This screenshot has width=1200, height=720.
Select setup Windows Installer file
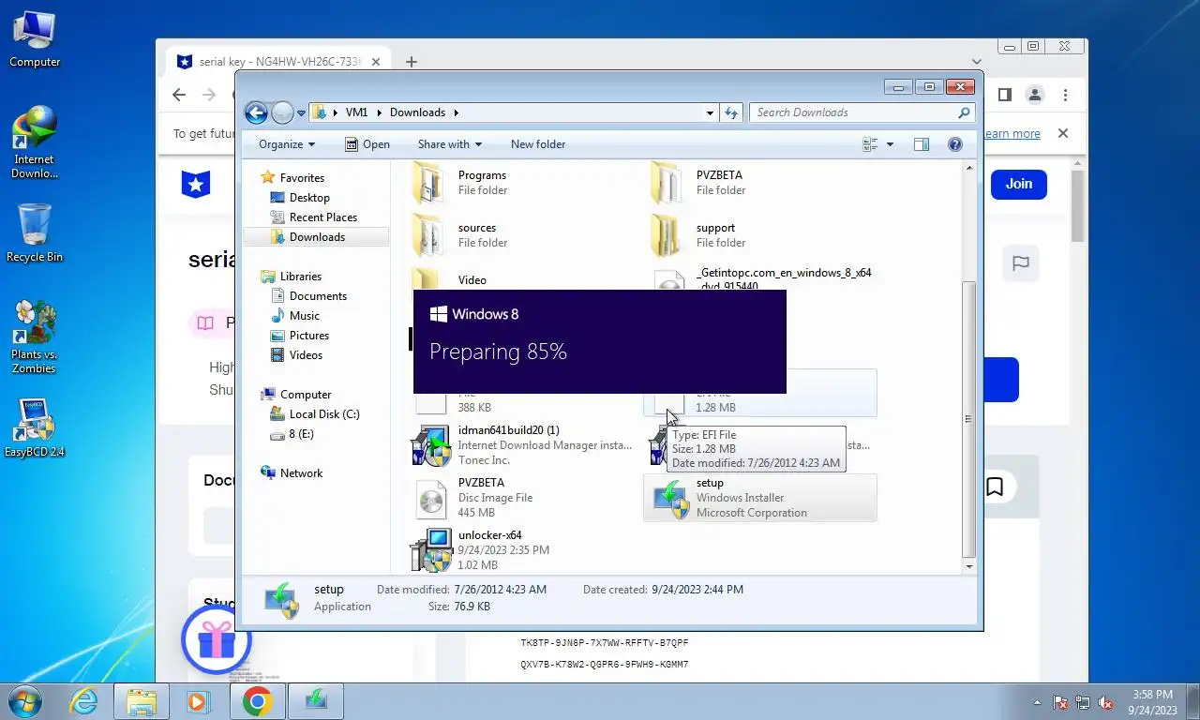(760, 498)
